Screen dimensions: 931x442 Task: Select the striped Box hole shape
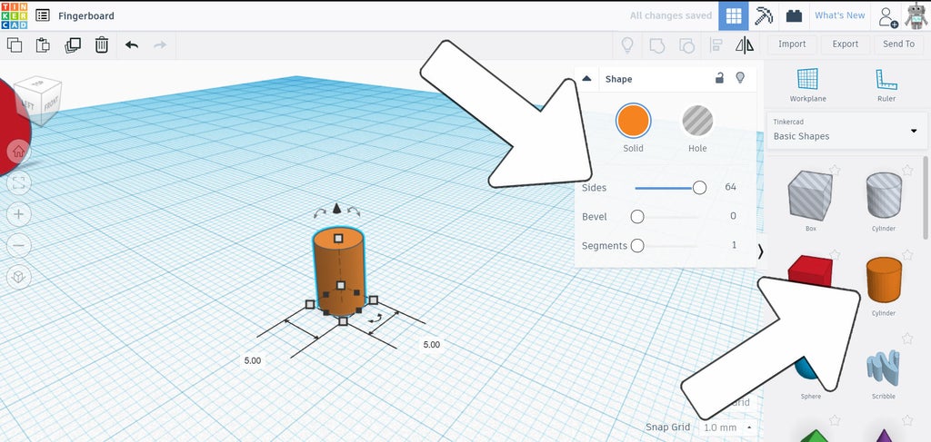click(x=810, y=195)
